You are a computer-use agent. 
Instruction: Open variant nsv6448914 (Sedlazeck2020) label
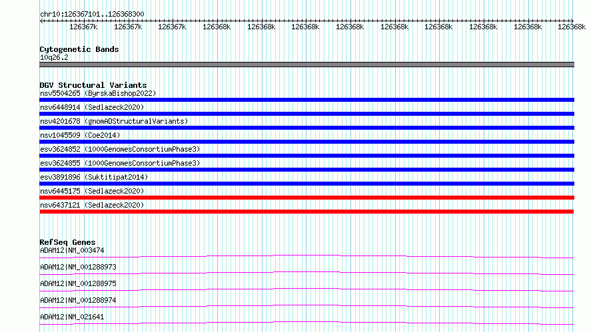click(92, 107)
